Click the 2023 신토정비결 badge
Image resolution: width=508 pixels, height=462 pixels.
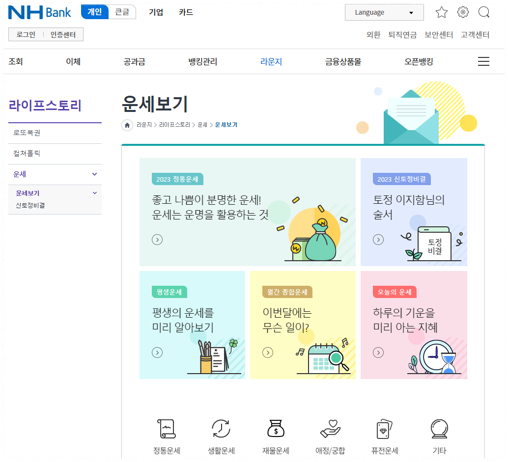402,179
